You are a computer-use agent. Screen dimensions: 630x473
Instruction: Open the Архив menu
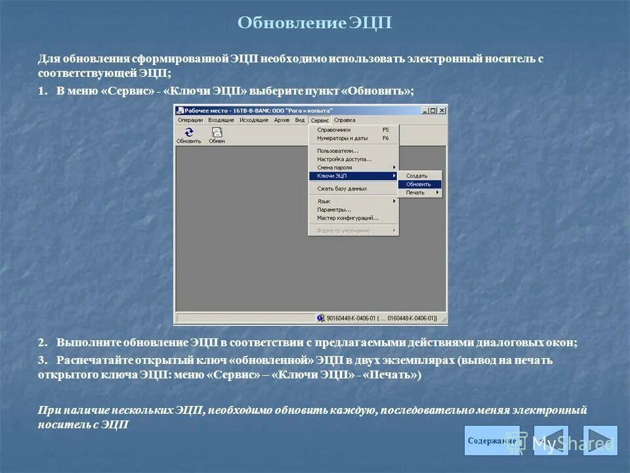[282, 120]
